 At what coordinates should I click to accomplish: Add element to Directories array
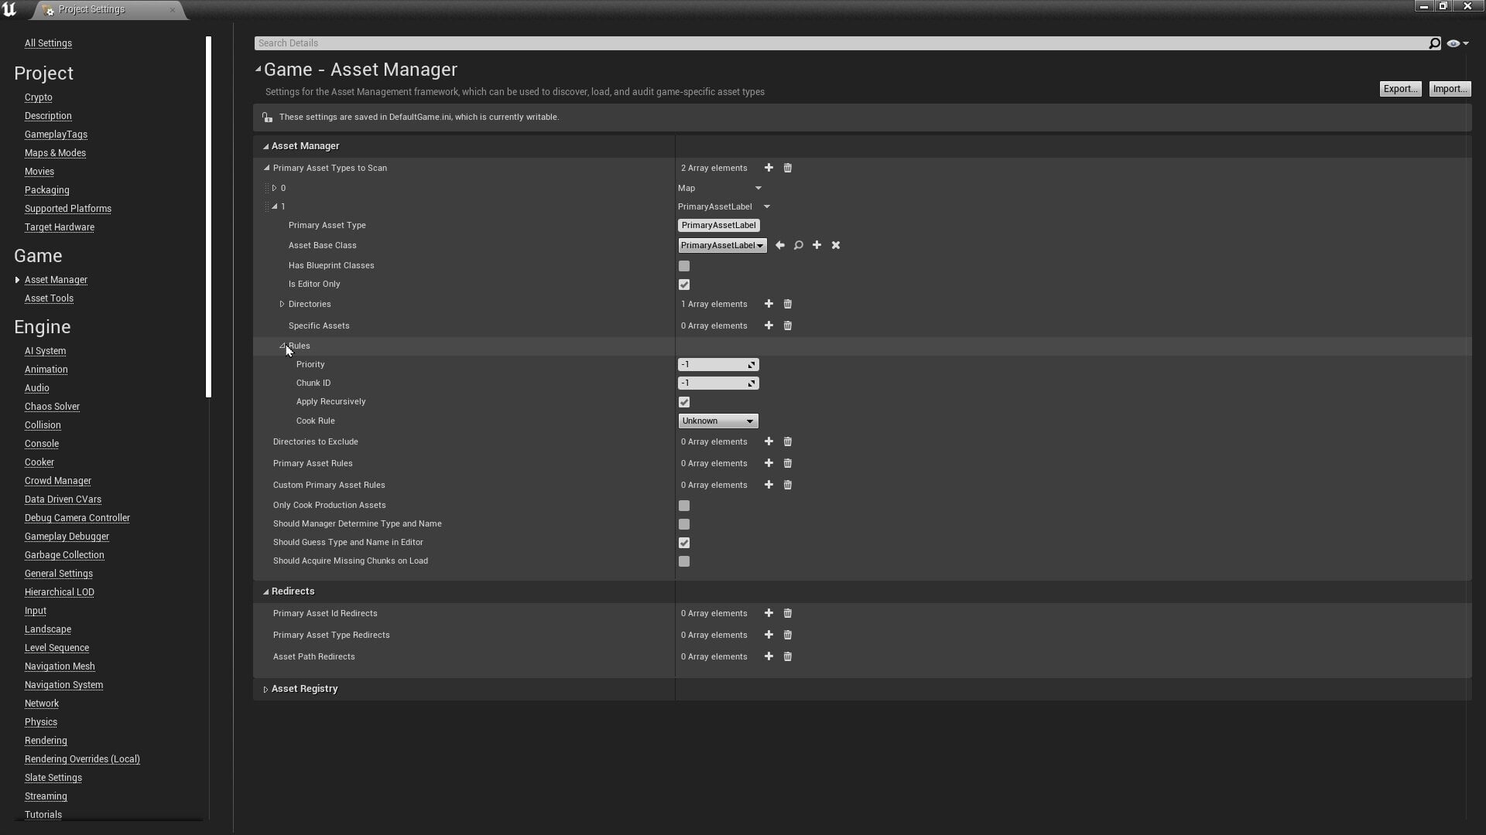[769, 304]
